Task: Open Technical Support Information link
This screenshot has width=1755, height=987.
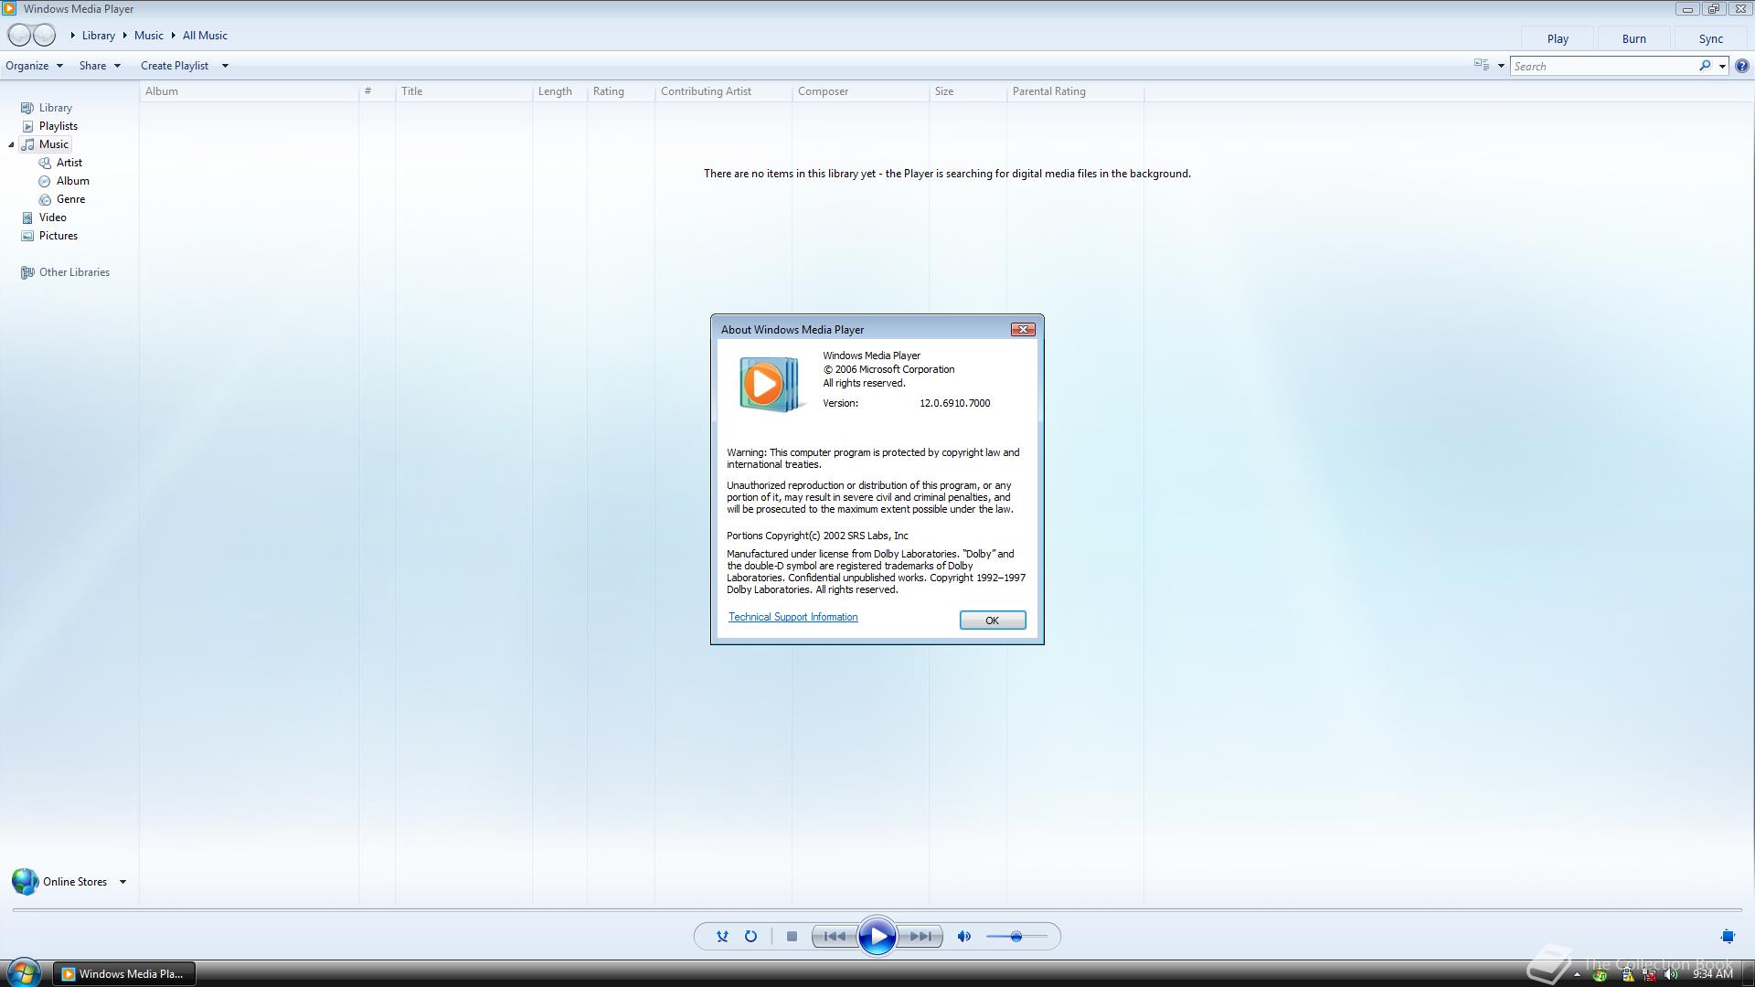Action: pyautogui.click(x=792, y=617)
